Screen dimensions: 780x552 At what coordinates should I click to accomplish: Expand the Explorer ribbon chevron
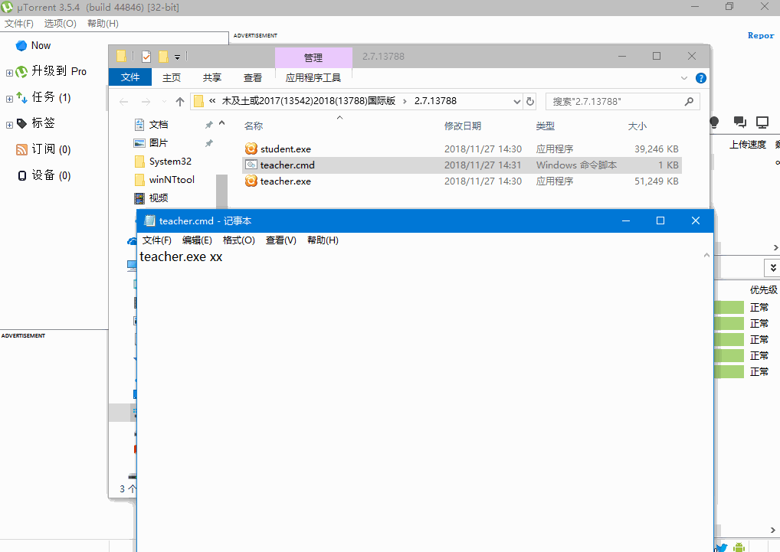coord(684,78)
